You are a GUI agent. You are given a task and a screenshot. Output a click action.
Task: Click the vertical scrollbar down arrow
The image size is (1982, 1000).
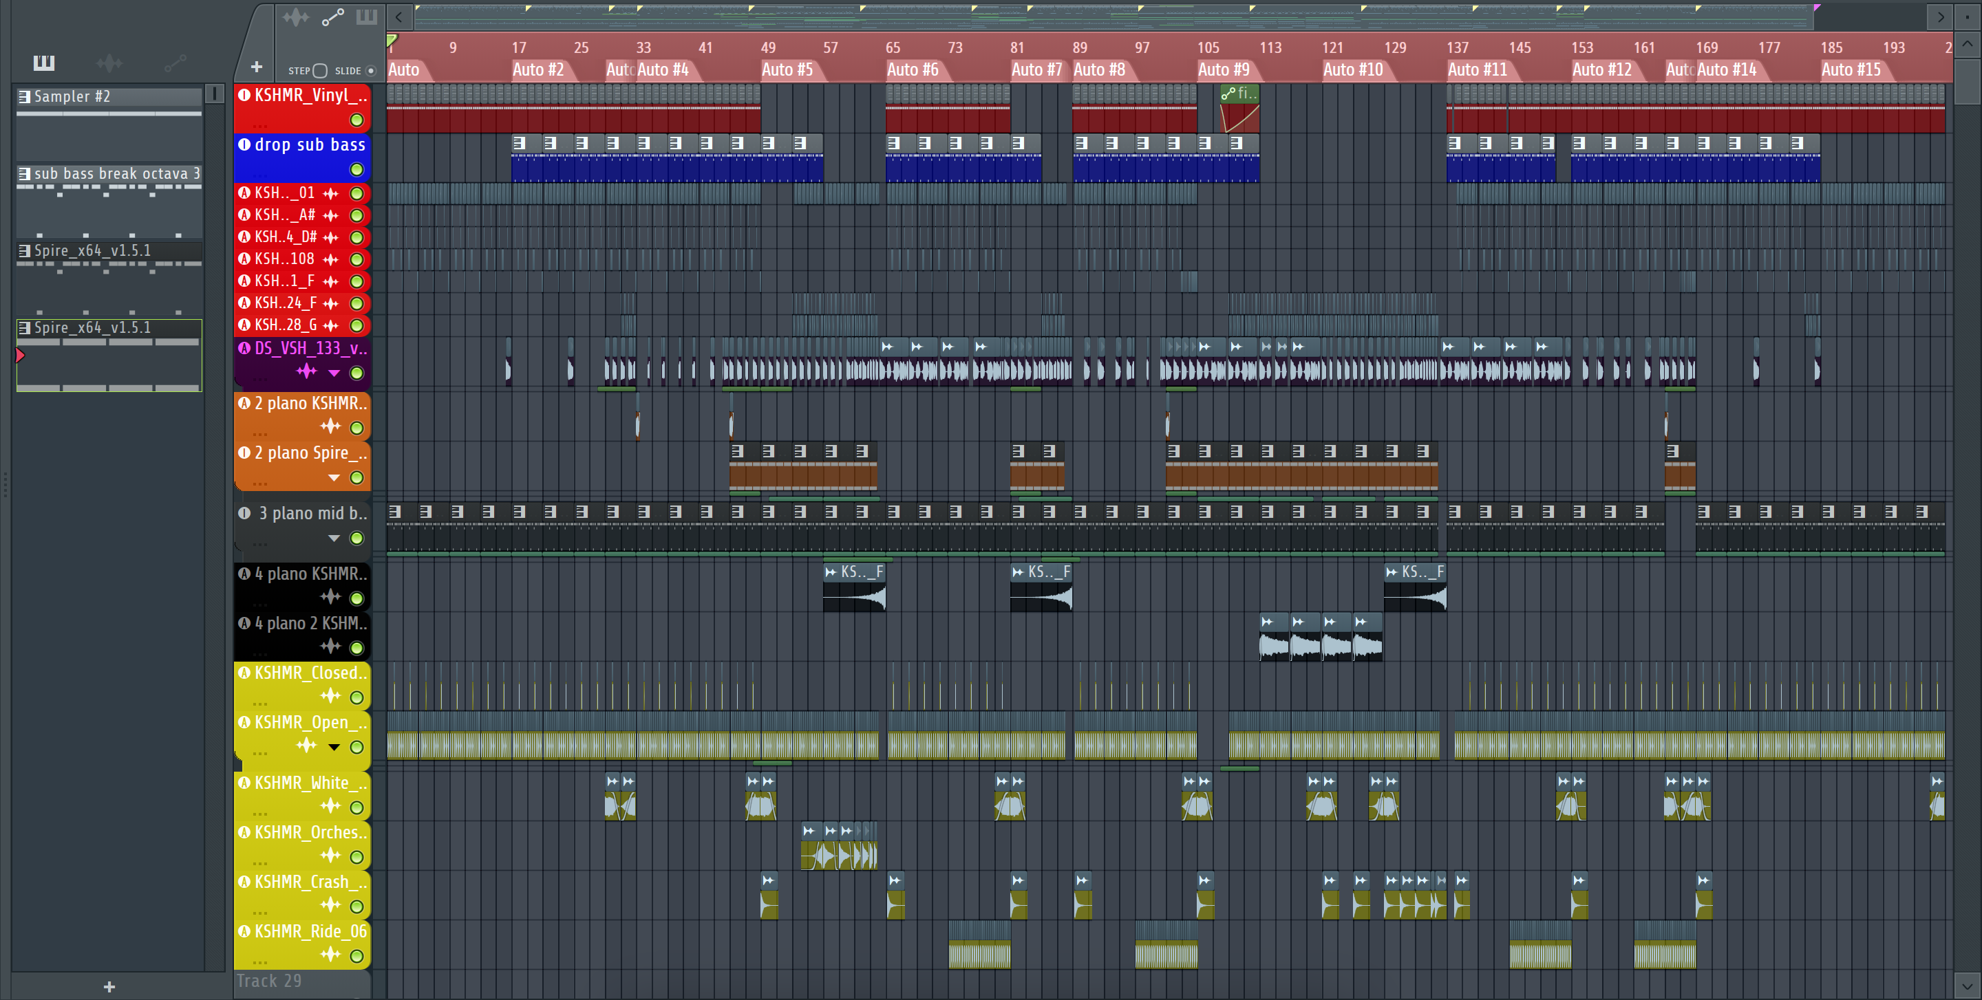click(1968, 985)
